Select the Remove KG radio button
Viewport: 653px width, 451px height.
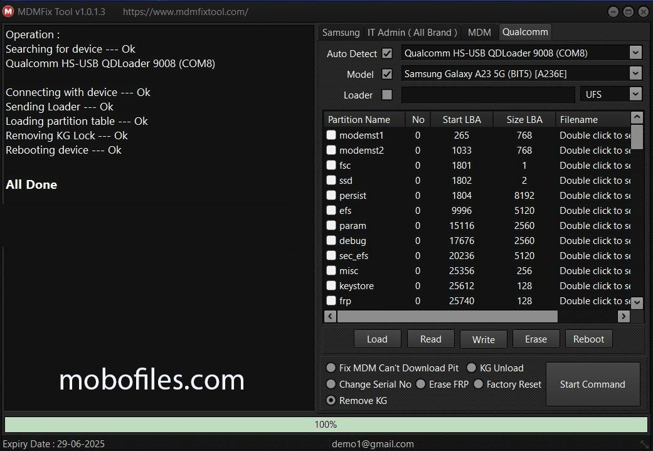click(331, 400)
